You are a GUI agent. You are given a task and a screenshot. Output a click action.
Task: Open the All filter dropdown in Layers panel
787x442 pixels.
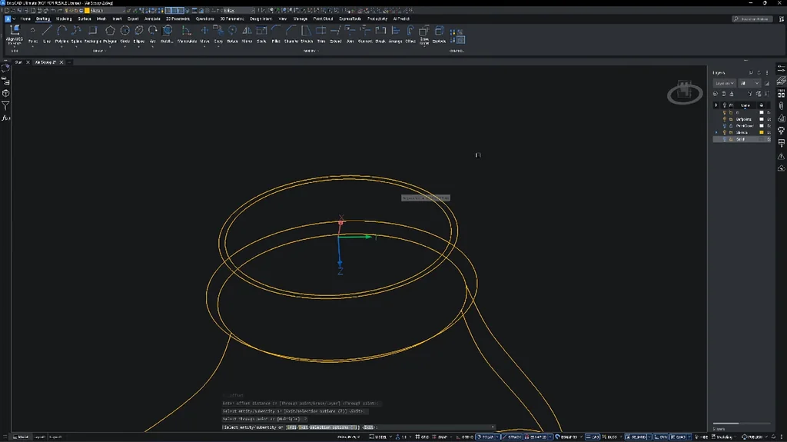(749, 83)
